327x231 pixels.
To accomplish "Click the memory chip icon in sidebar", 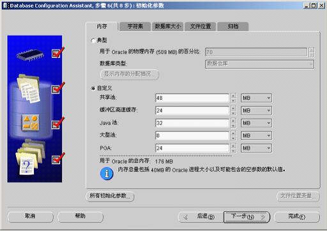I will click(30, 55).
